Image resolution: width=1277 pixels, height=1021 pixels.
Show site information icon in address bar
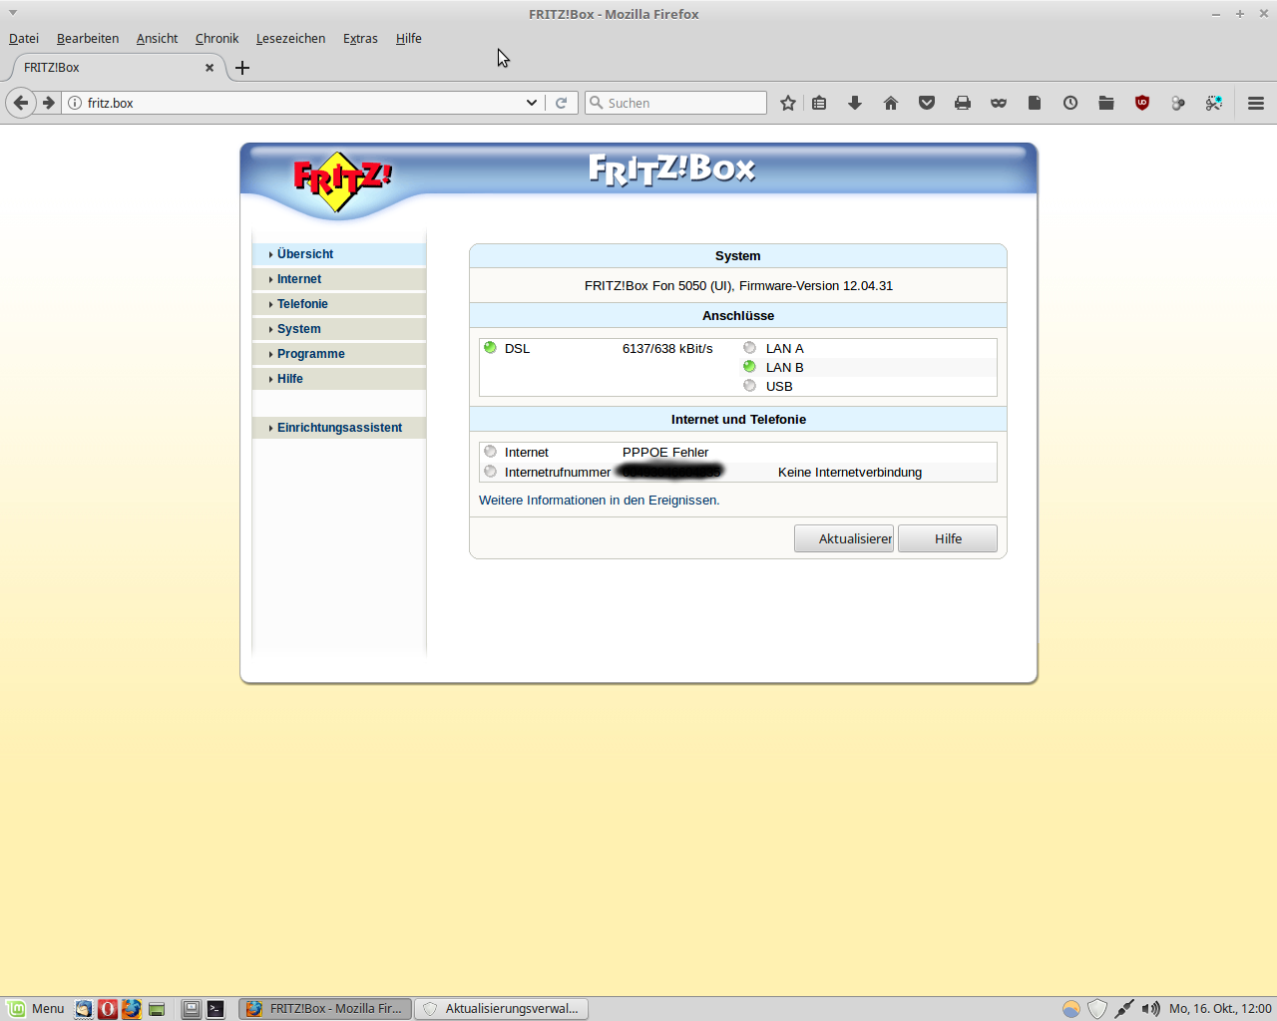point(75,103)
